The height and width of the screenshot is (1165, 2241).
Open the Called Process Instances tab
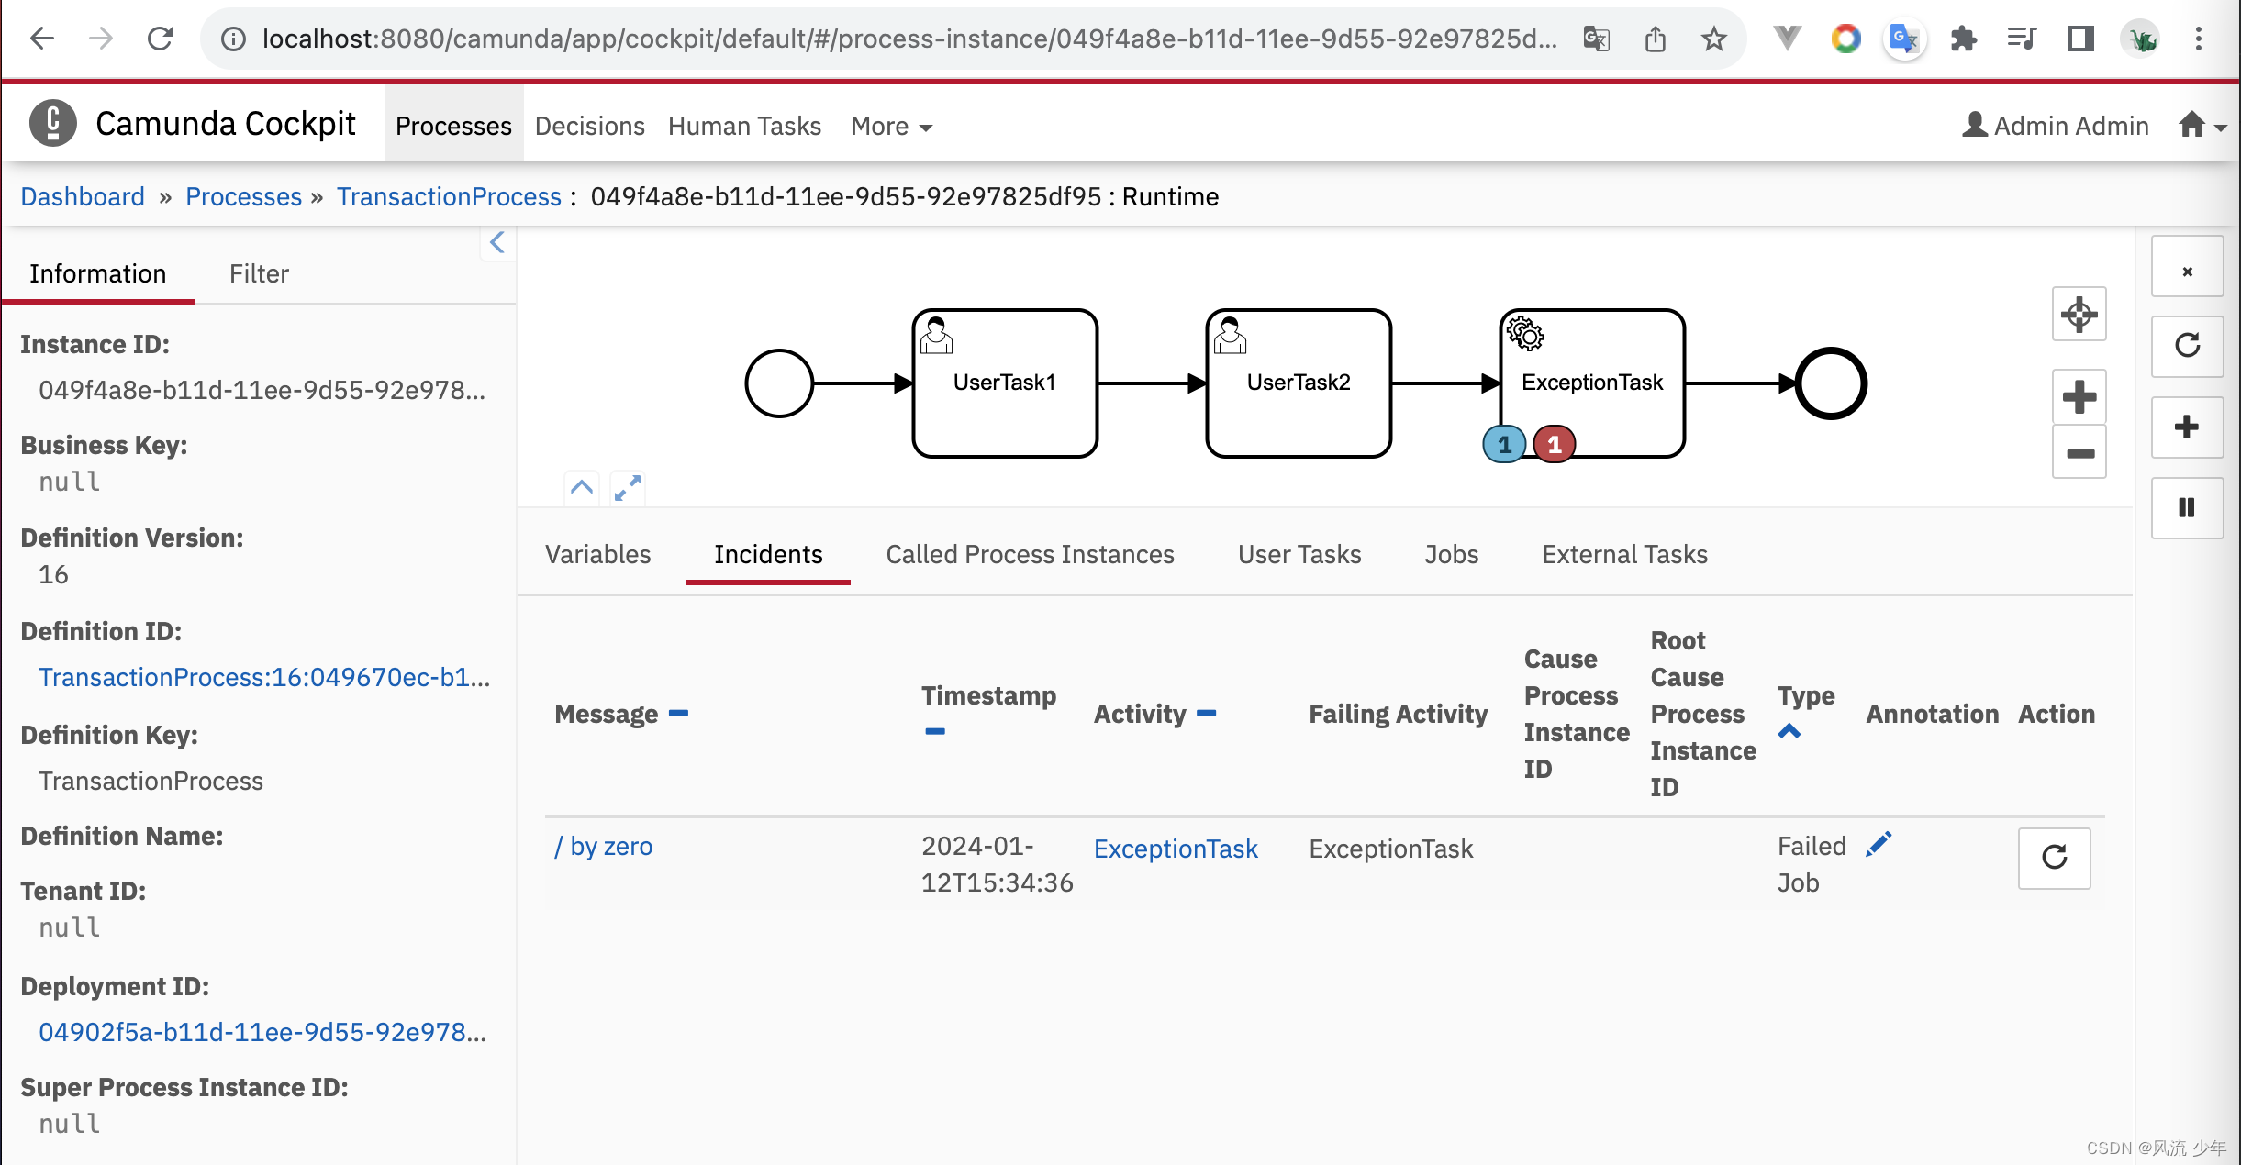pos(1030,554)
